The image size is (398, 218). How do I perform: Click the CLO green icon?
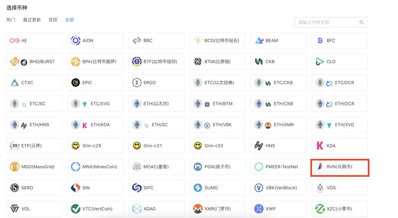coord(320,61)
